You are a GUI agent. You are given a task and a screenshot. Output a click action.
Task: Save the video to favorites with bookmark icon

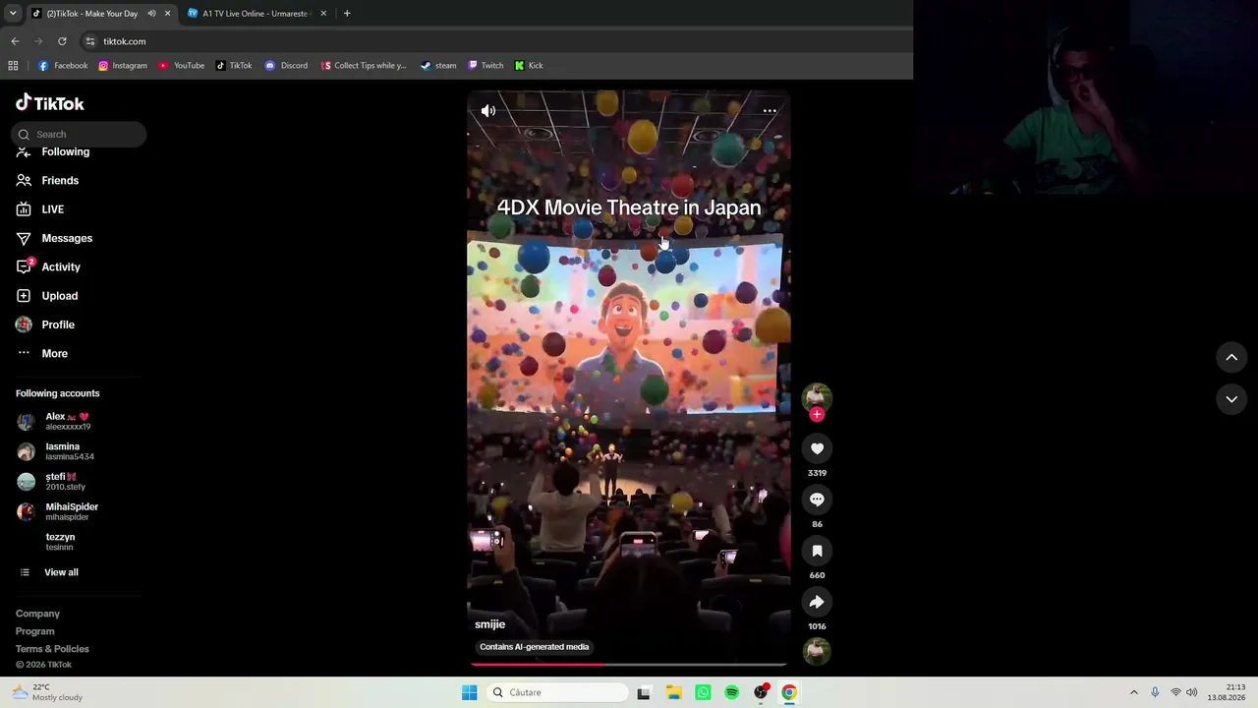(x=817, y=551)
